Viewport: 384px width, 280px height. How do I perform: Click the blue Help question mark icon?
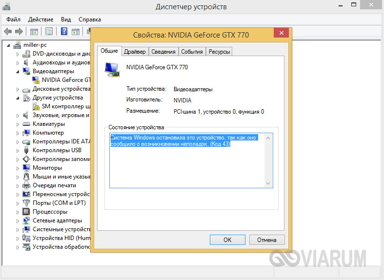64,31
